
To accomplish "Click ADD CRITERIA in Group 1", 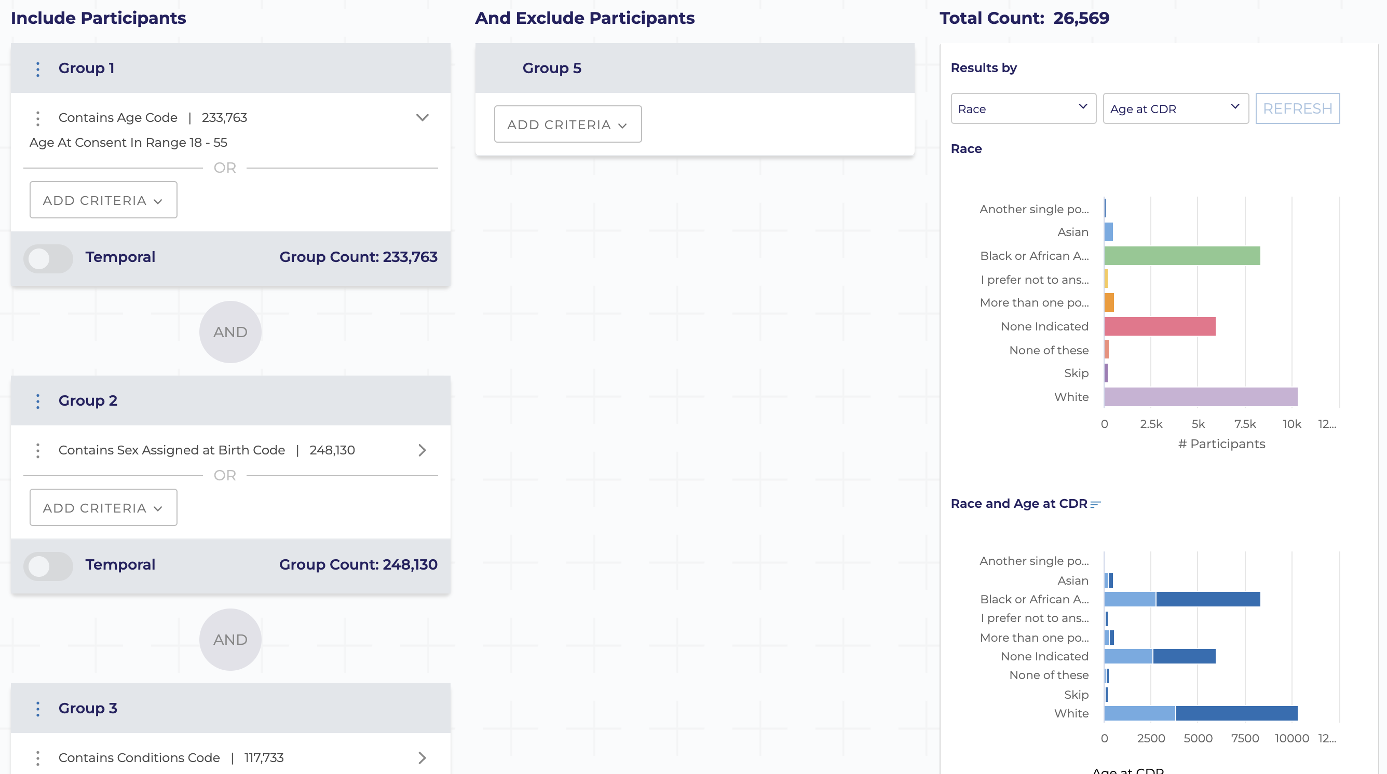I will point(103,200).
